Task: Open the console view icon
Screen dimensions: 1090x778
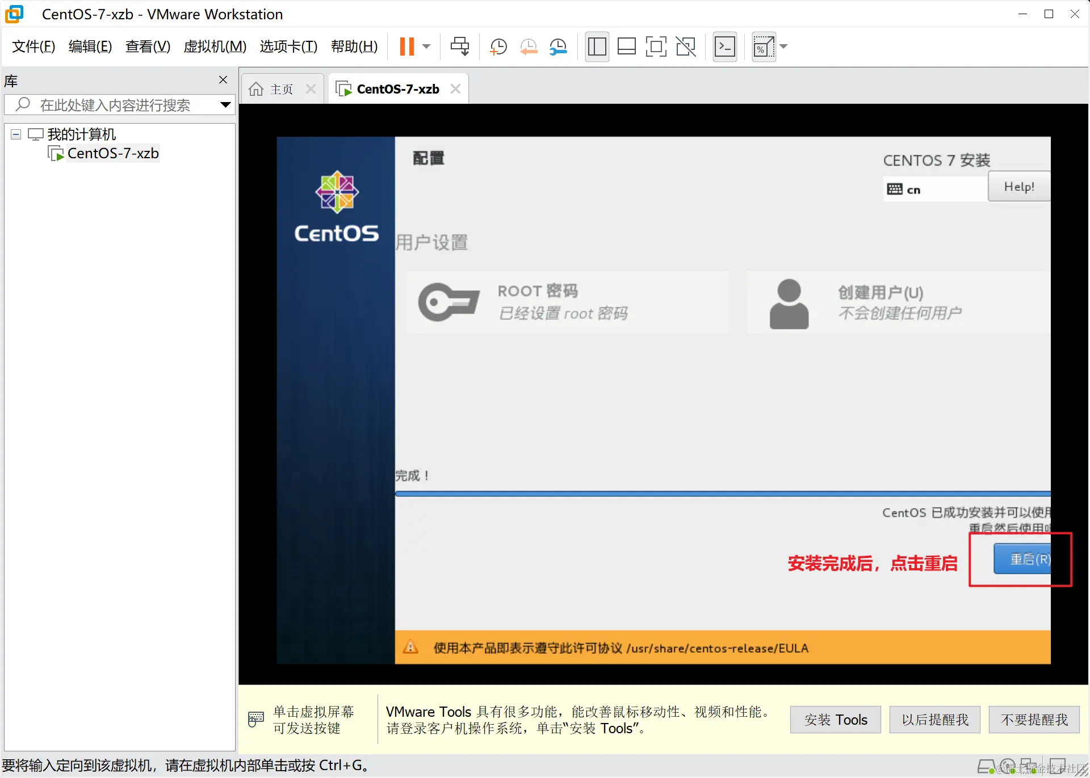Action: coord(725,46)
